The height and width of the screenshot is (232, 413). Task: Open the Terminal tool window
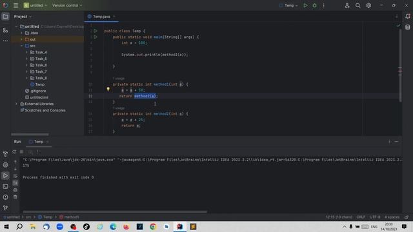[x=5, y=186]
